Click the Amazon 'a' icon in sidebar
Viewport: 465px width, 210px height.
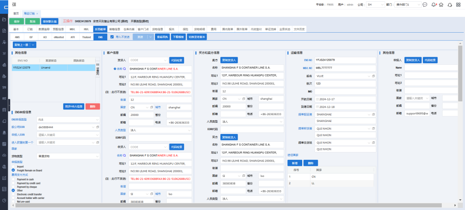coord(4,133)
